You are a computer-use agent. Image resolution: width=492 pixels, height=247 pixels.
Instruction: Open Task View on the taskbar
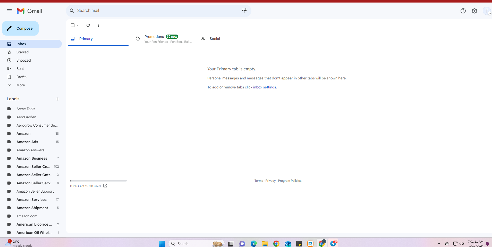pyautogui.click(x=231, y=244)
